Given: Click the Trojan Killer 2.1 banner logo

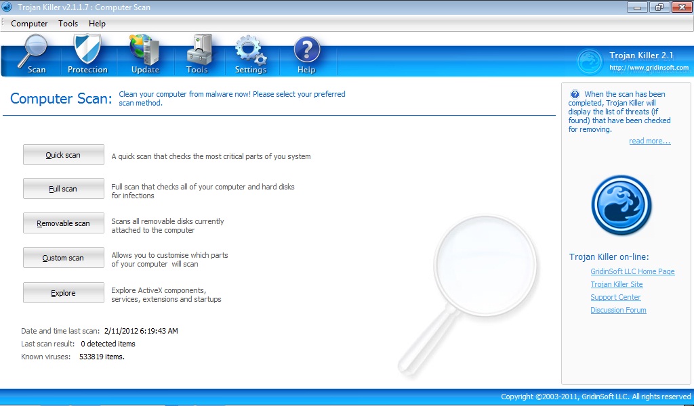Looking at the screenshot, I should point(590,62).
